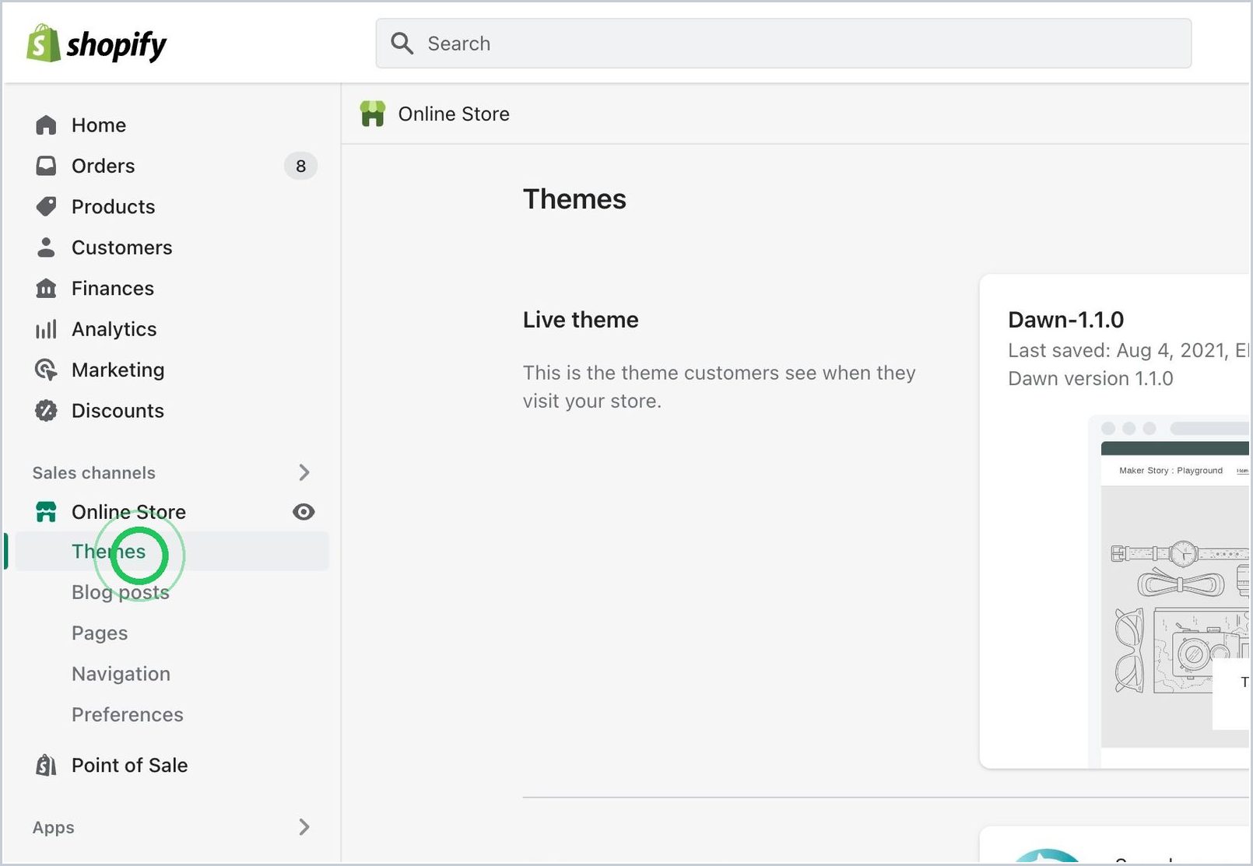This screenshot has width=1253, height=866.
Task: Click the Dawn version 1.1.0 text
Action: pos(1090,378)
